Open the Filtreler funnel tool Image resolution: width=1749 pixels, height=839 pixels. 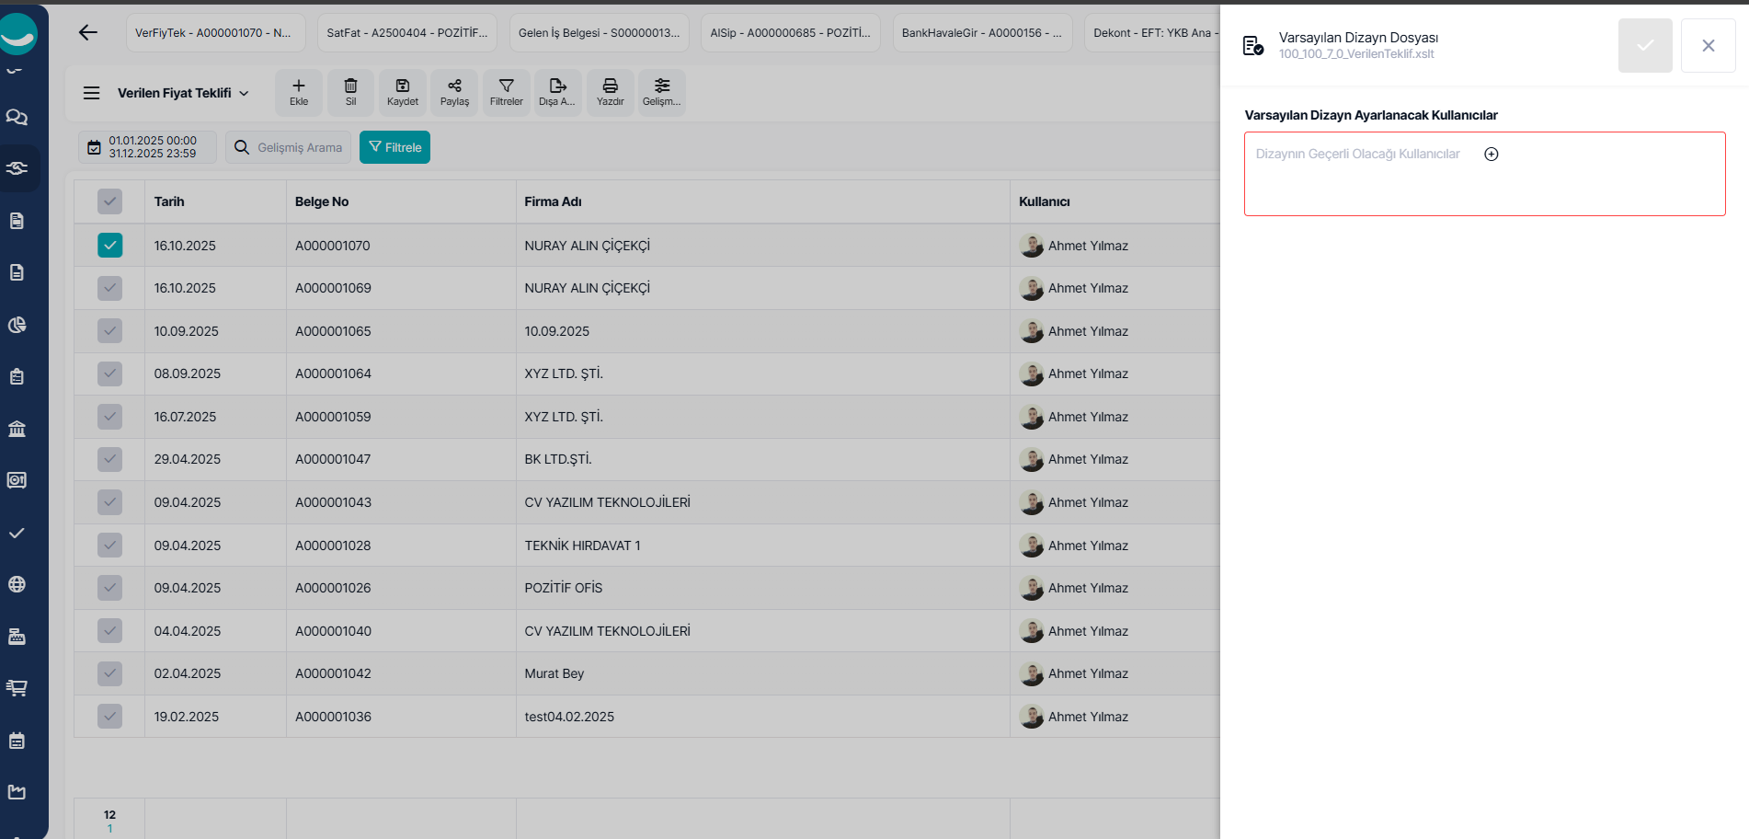(x=506, y=86)
